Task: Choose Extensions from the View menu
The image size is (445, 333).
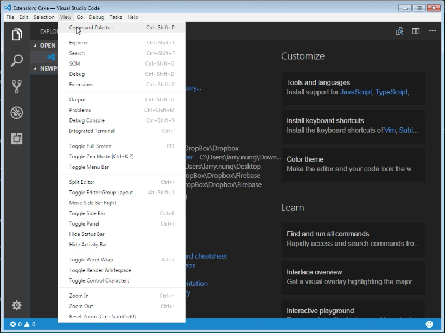Action: click(122, 84)
